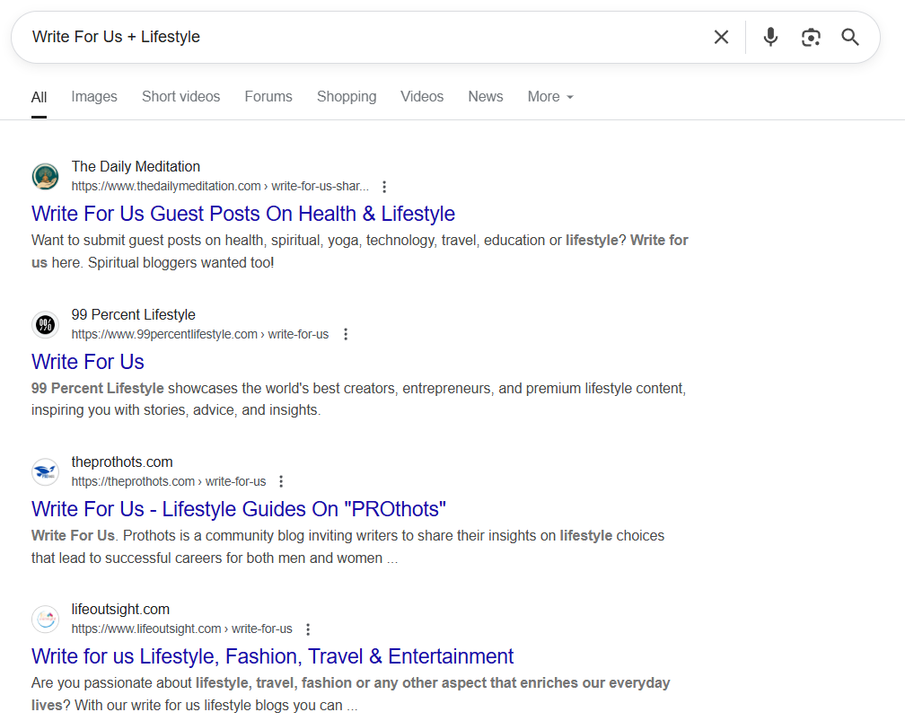Click the magnifying glass search button
The height and width of the screenshot is (721, 905).
tap(850, 37)
